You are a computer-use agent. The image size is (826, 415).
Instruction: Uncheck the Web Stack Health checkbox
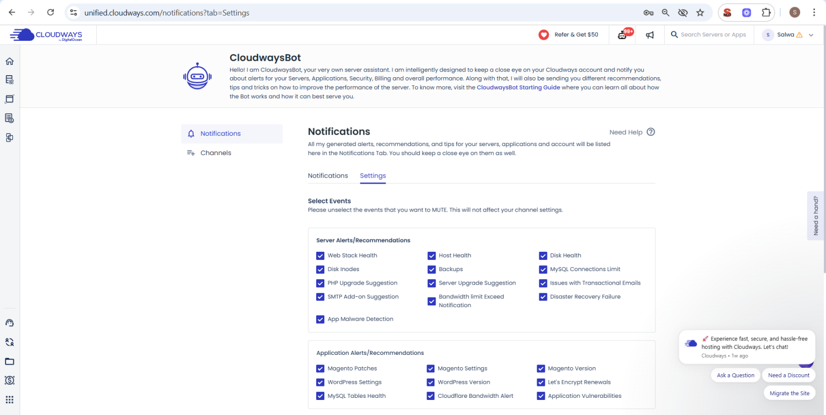[x=321, y=256]
